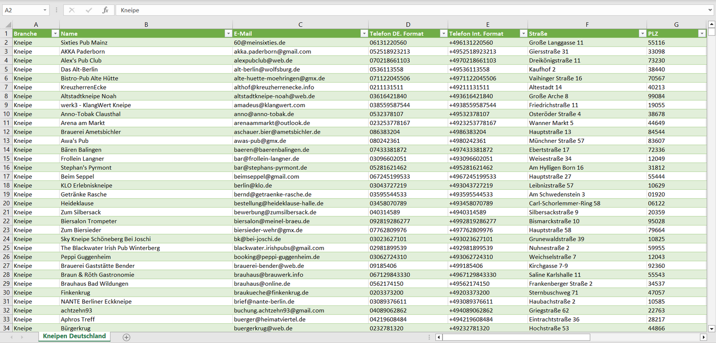Click the horizontal scrollbar left arrow

pyautogui.click(x=439, y=337)
